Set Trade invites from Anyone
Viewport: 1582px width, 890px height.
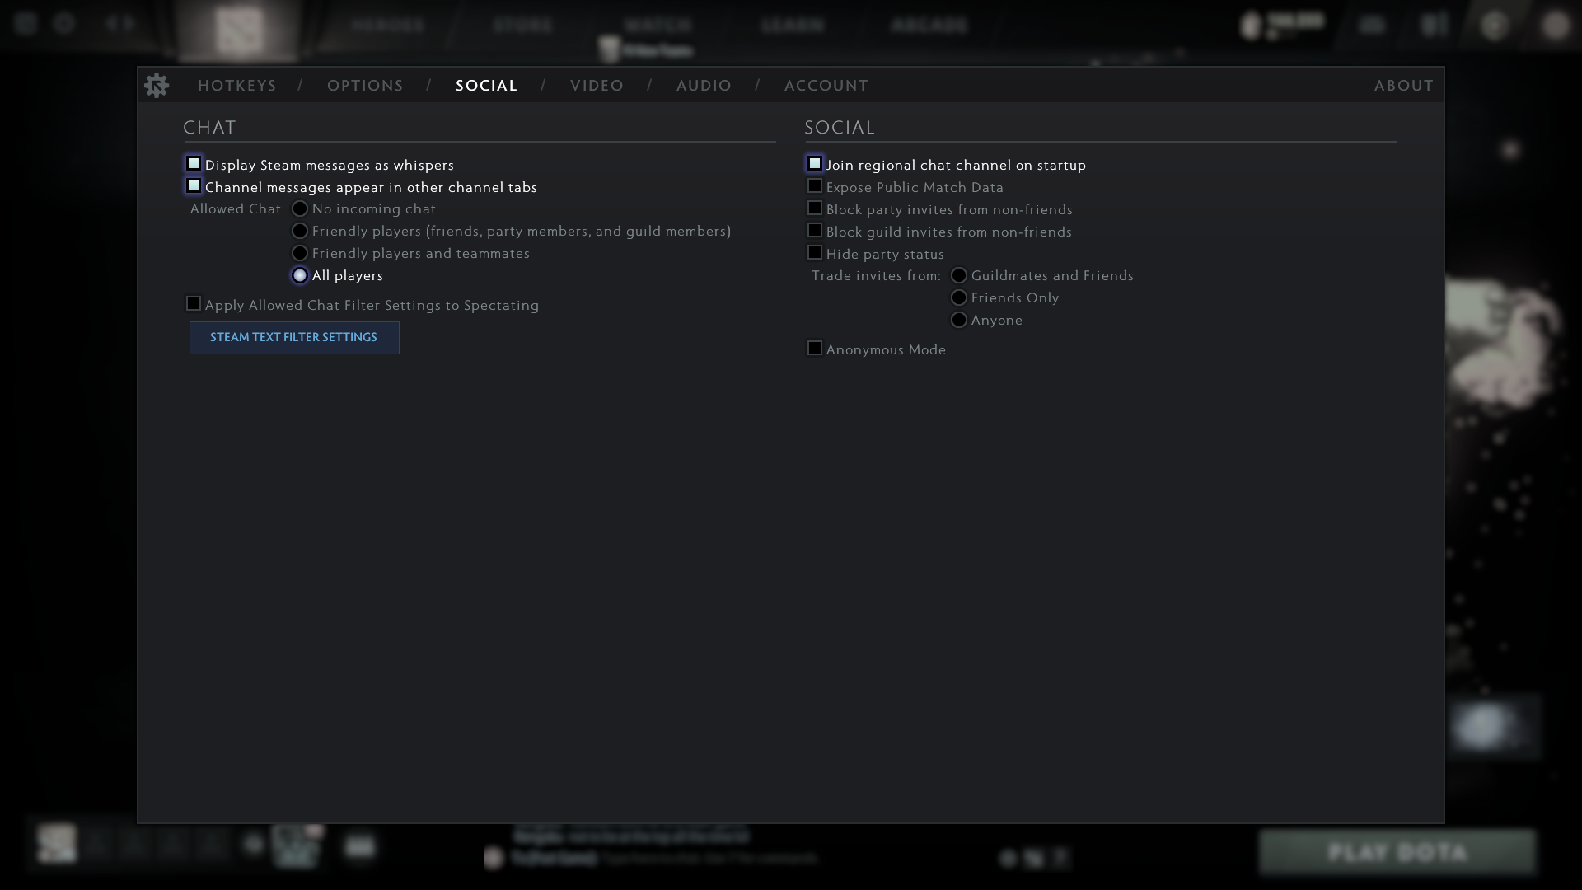coord(959,320)
